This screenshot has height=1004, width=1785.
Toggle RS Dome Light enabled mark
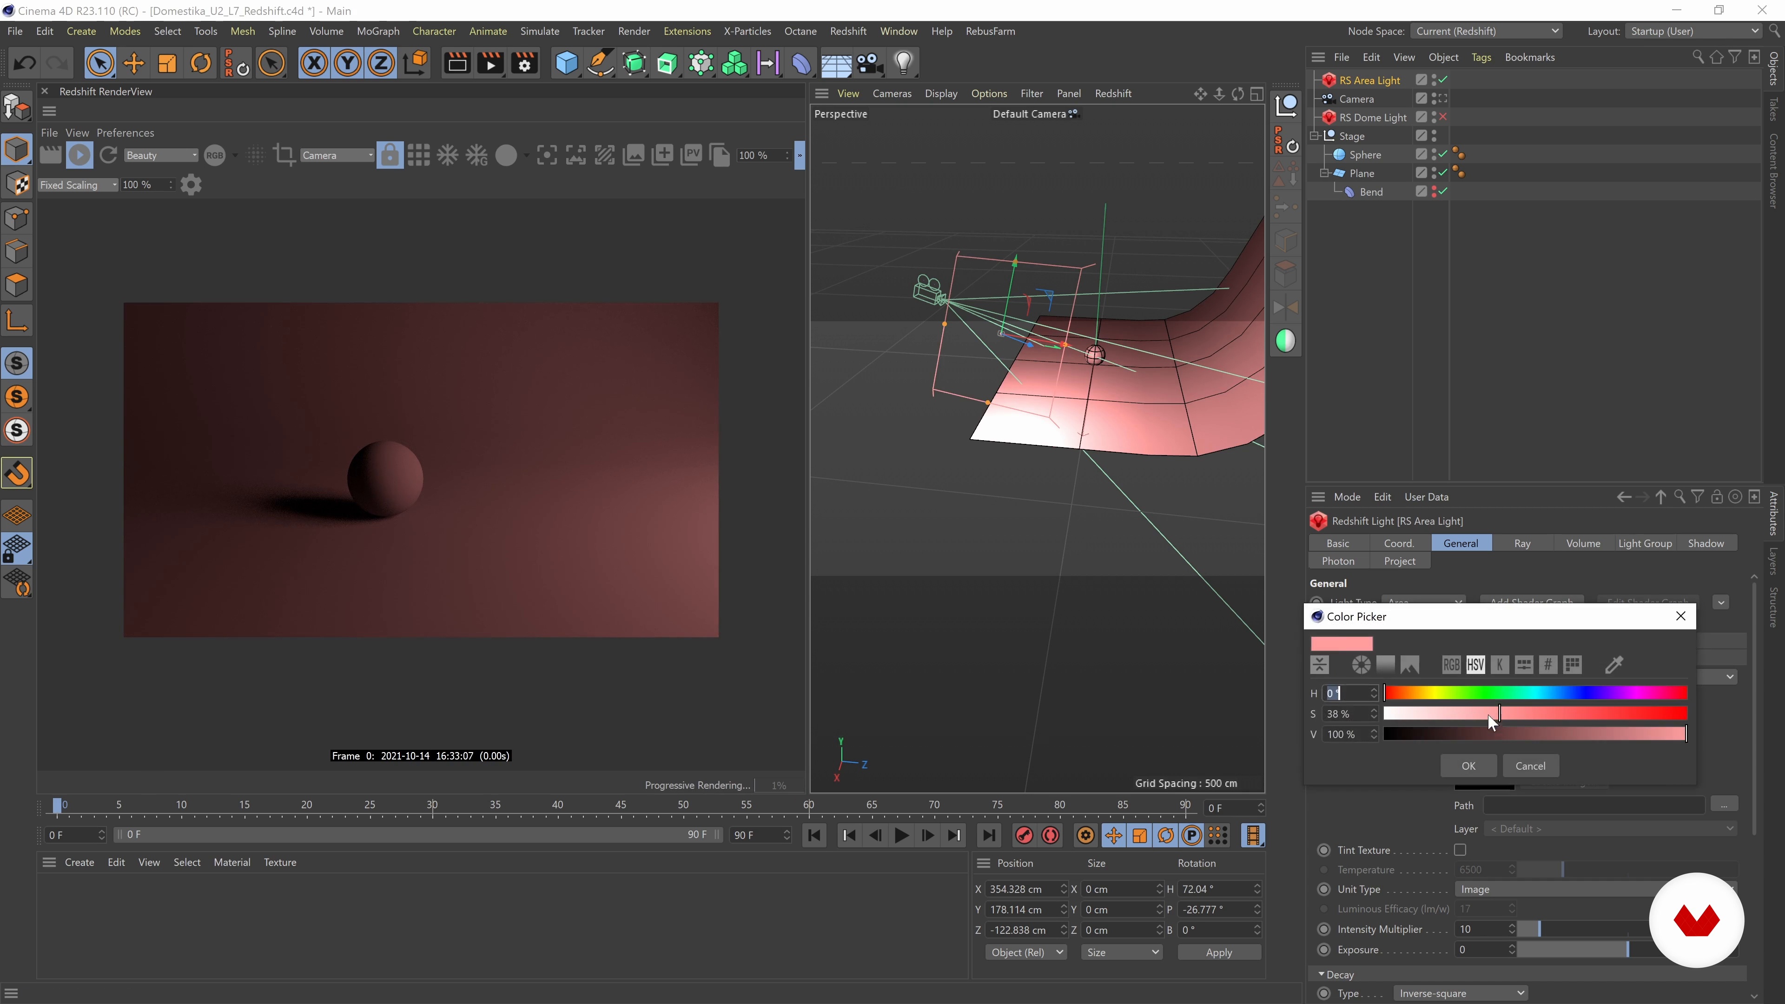tap(1443, 117)
